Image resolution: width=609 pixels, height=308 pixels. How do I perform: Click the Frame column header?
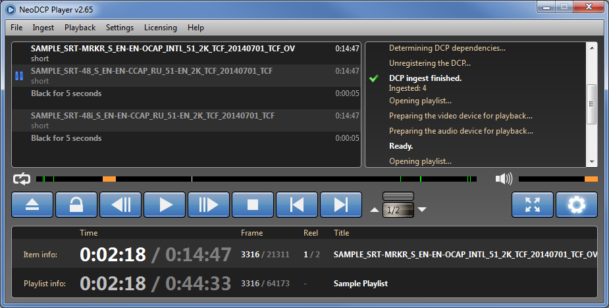[252, 233]
